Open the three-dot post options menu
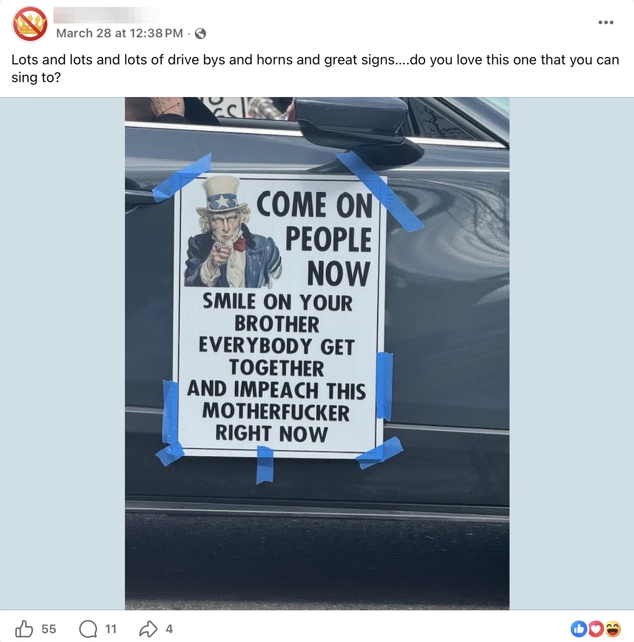Image resolution: width=634 pixels, height=642 pixels. pos(606,22)
